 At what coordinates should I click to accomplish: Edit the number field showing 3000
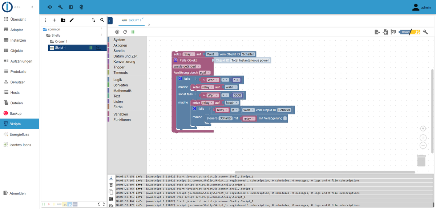point(237,95)
